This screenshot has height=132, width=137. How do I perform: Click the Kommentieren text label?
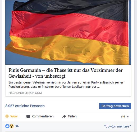pyautogui.click(x=43, y=116)
